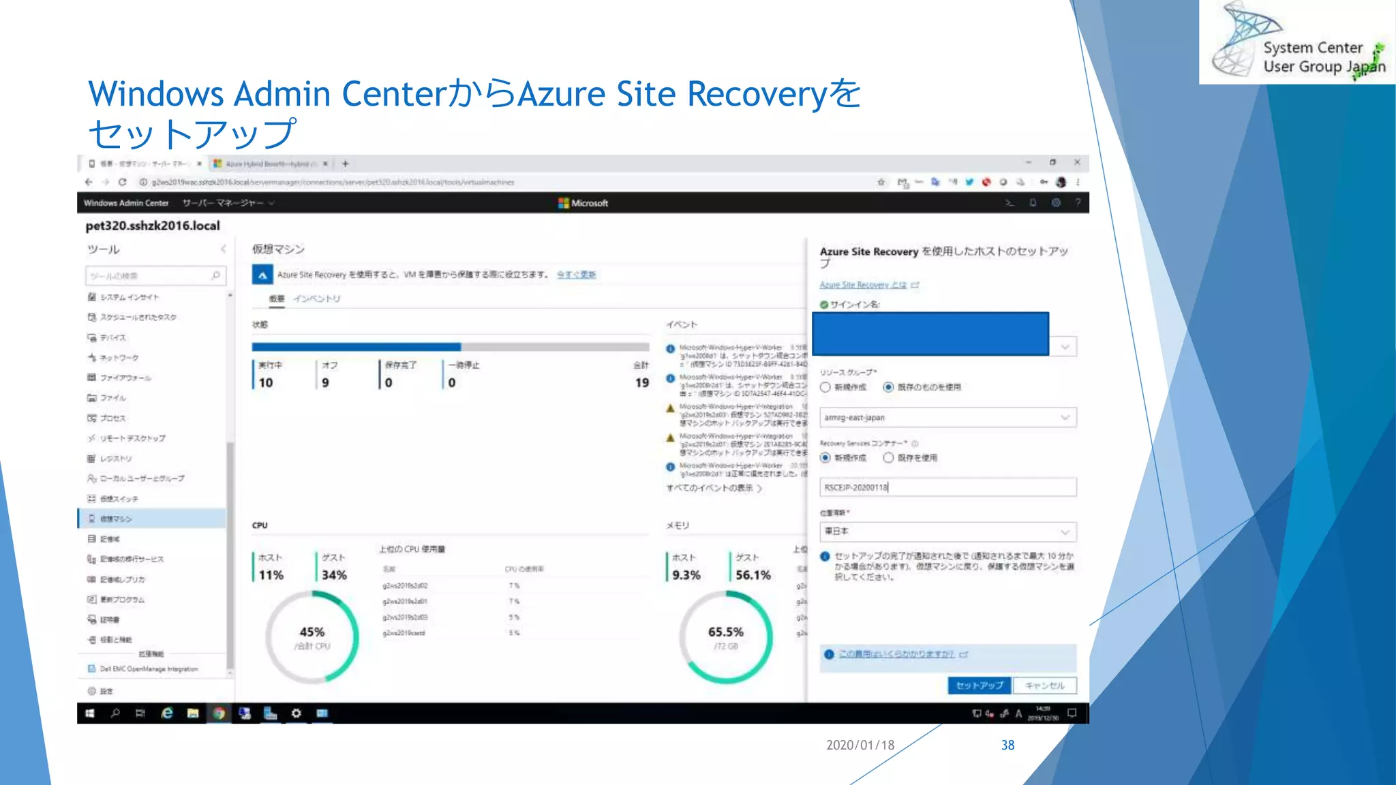Collapse the ツール pane with chevron
Image resolution: width=1396 pixels, height=785 pixels.
pos(223,249)
